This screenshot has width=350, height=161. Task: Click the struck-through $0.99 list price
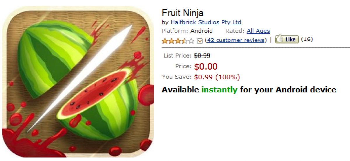tap(202, 56)
